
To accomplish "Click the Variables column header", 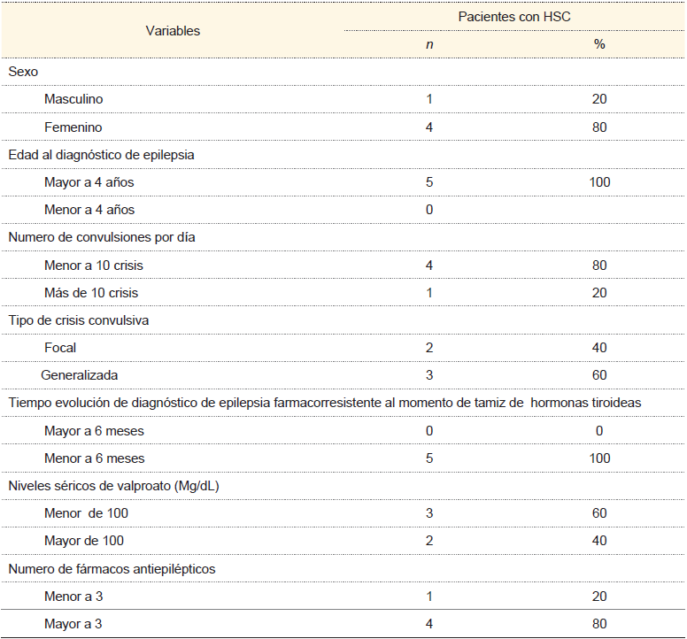I will tap(173, 31).
